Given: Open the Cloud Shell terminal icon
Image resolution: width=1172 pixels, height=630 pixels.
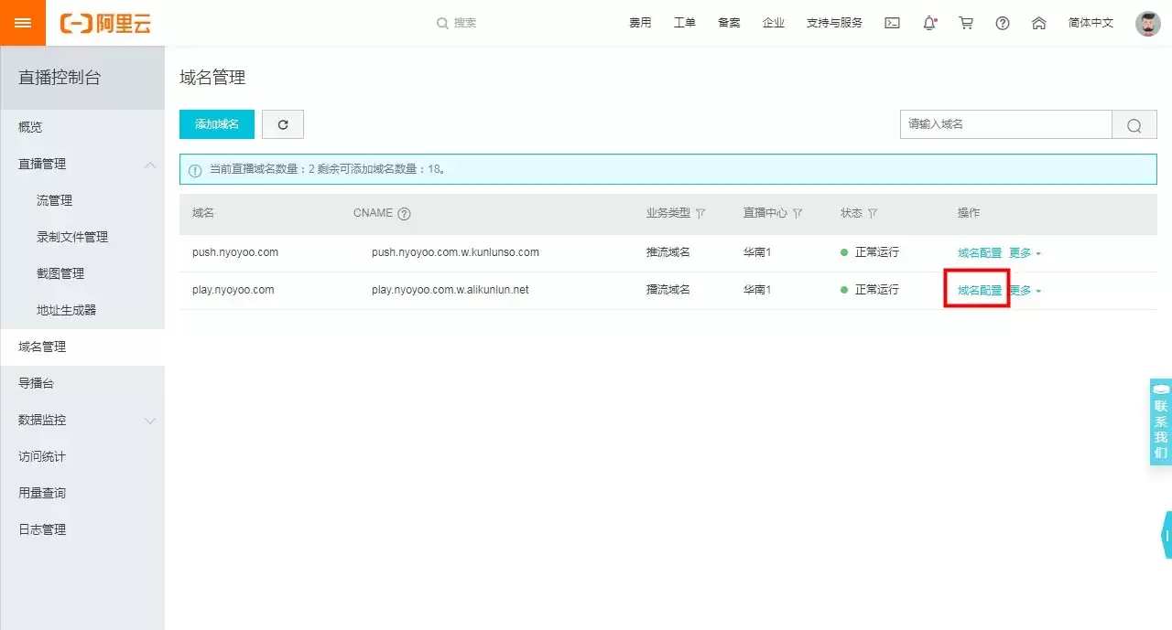Looking at the screenshot, I should point(892,23).
